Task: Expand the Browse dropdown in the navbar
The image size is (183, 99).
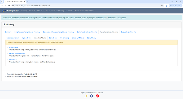Action: coord(32,11)
